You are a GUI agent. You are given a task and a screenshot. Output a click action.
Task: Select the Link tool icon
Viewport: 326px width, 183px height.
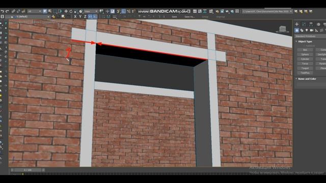14,11
